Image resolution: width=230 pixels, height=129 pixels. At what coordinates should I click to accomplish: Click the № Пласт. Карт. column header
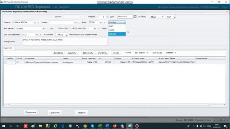click(x=144, y=58)
